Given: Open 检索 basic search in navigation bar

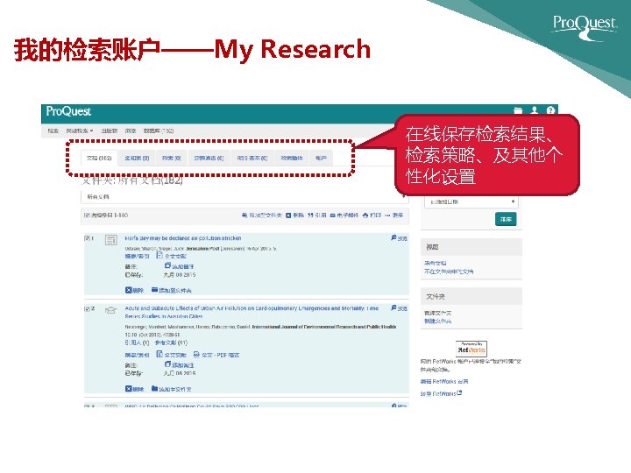Looking at the screenshot, I should pos(53,131).
